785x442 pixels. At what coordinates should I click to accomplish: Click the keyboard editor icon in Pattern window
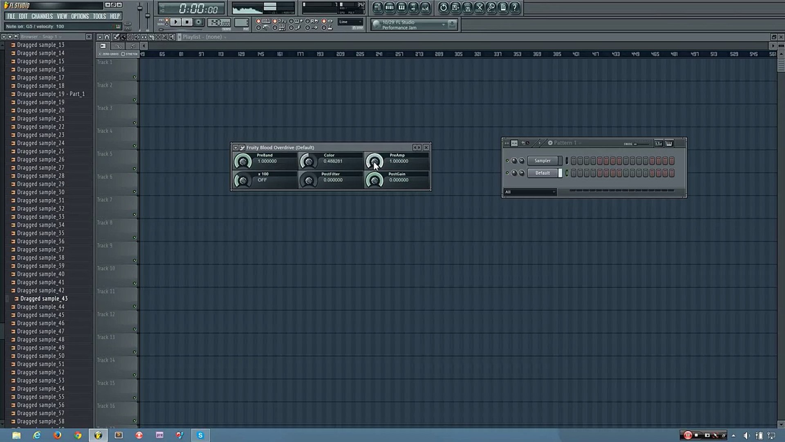pos(669,144)
